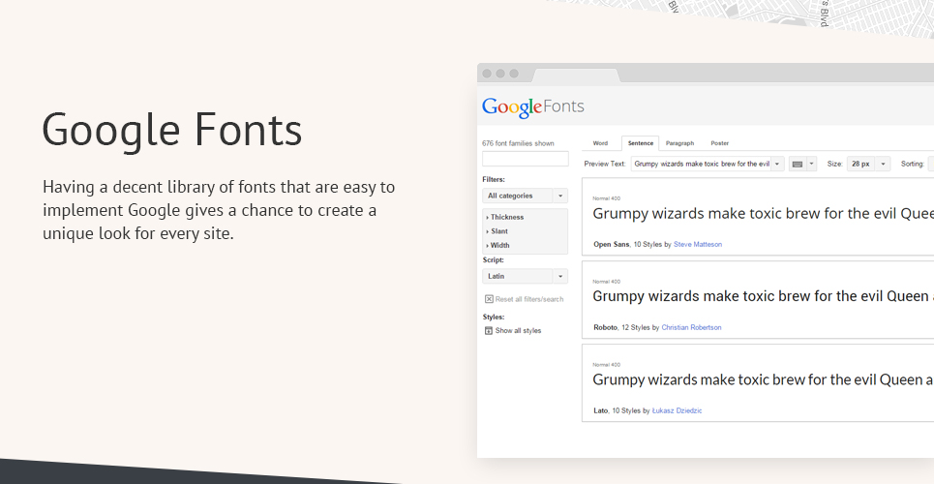Click the Open Sans font name
Viewport: 934px width, 484px height.
611,244
